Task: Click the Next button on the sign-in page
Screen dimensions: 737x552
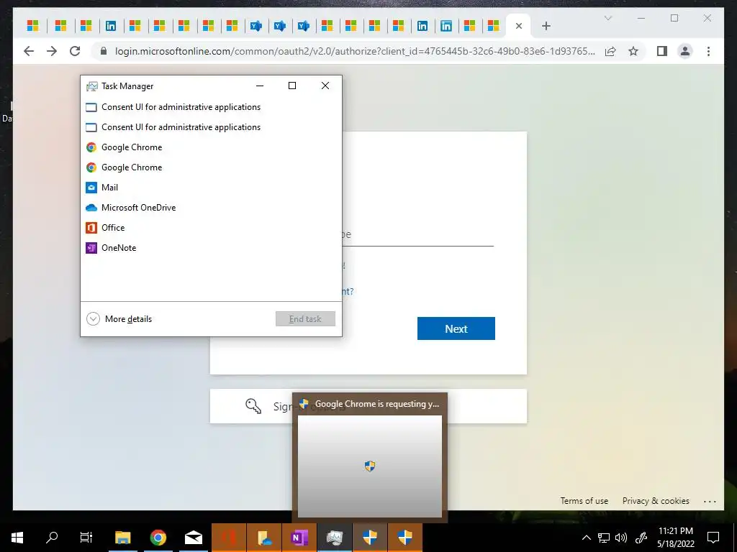Action: click(456, 328)
